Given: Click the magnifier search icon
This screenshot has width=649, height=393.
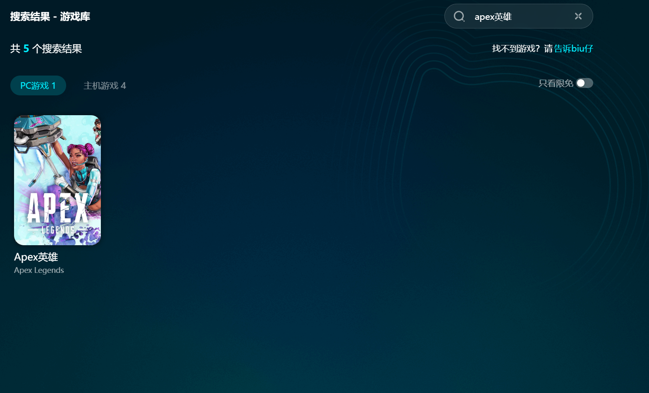Looking at the screenshot, I should [x=459, y=17].
